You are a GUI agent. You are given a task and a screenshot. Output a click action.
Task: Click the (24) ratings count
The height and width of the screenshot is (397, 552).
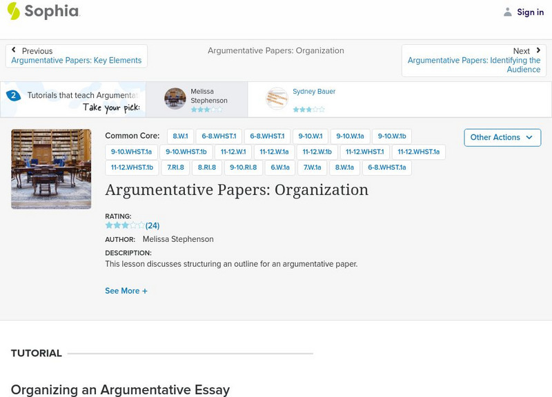152,226
